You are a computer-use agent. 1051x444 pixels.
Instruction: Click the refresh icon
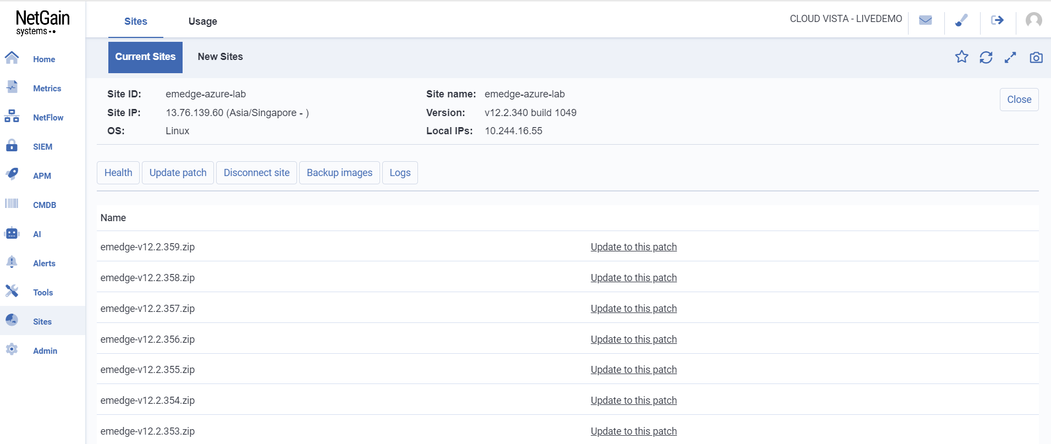tap(986, 57)
